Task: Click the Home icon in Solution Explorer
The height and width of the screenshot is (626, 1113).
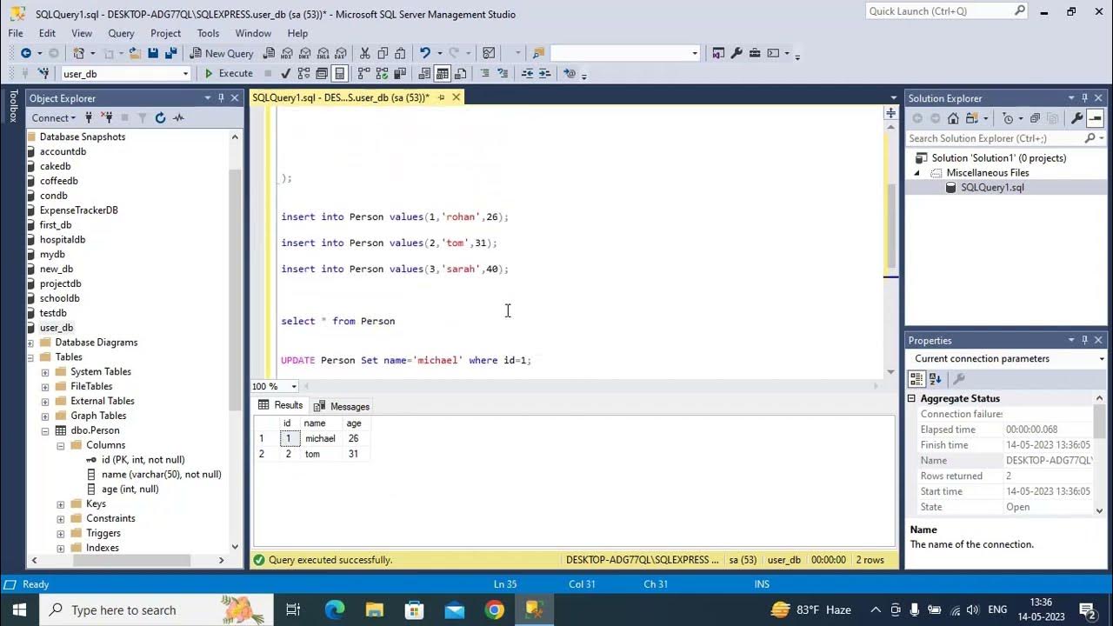Action: (953, 118)
